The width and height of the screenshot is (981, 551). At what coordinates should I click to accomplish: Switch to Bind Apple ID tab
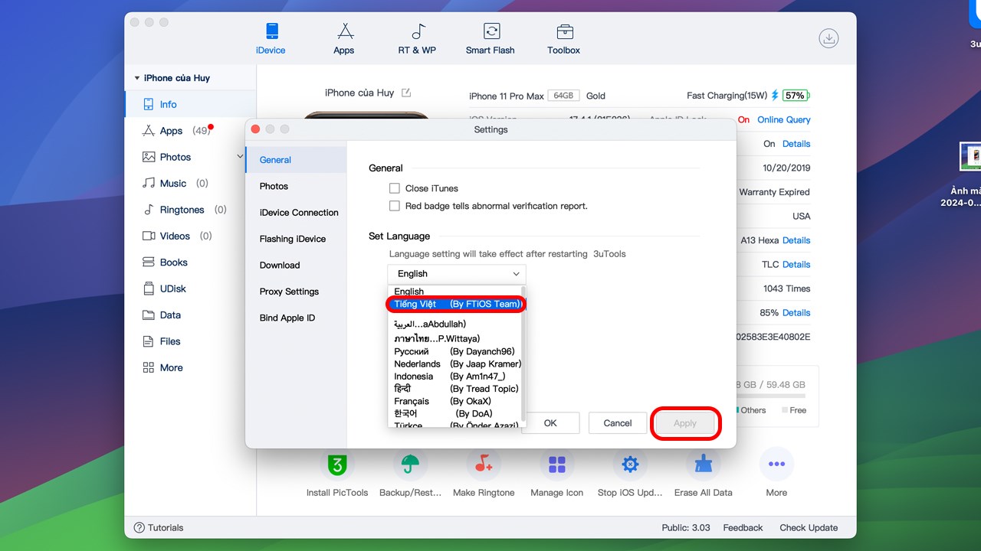point(296,318)
